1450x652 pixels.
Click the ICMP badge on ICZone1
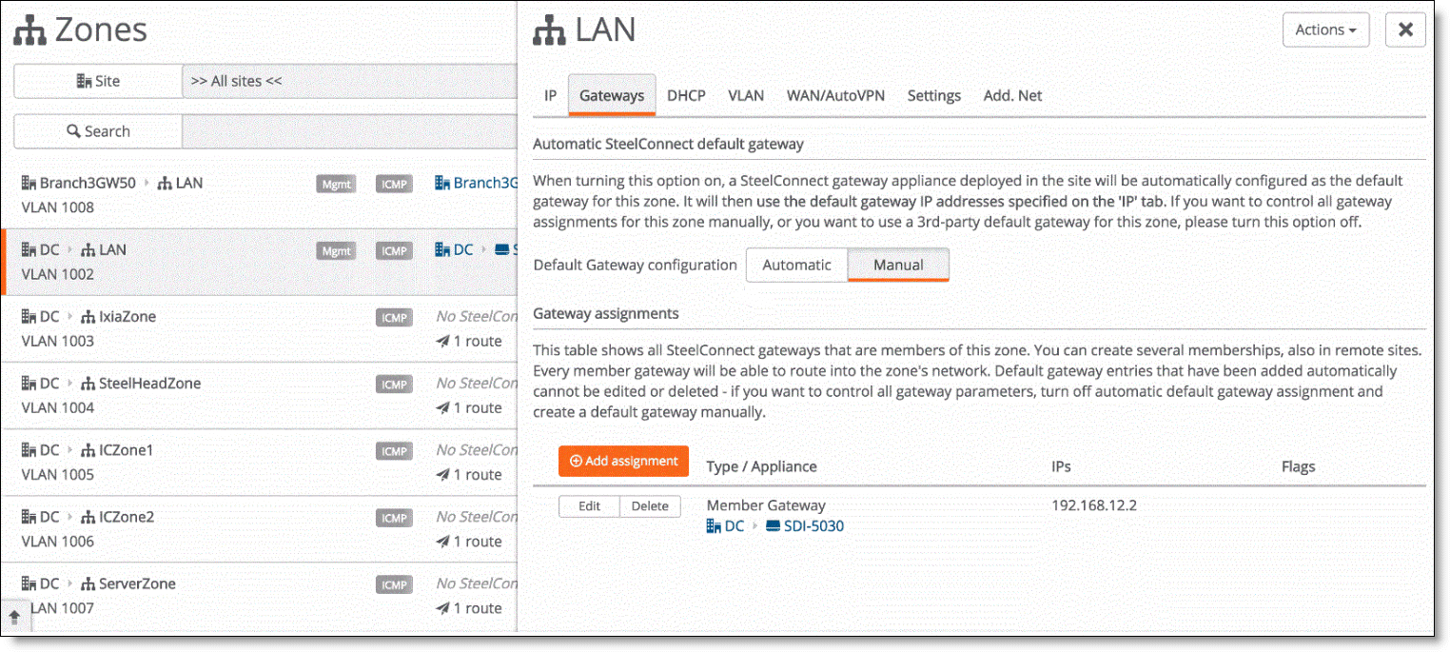pos(395,450)
